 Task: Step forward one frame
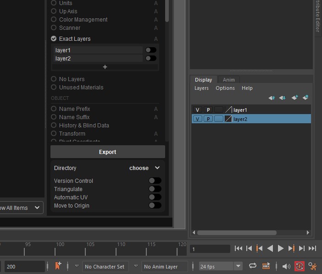pyautogui.click(x=302, y=248)
